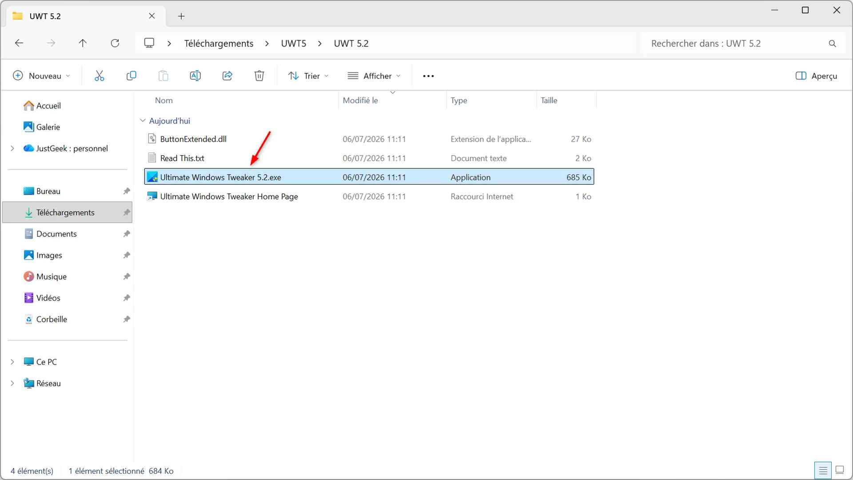Expand chevron after UWT5 in address bar
853x480 pixels.
[x=320, y=44]
